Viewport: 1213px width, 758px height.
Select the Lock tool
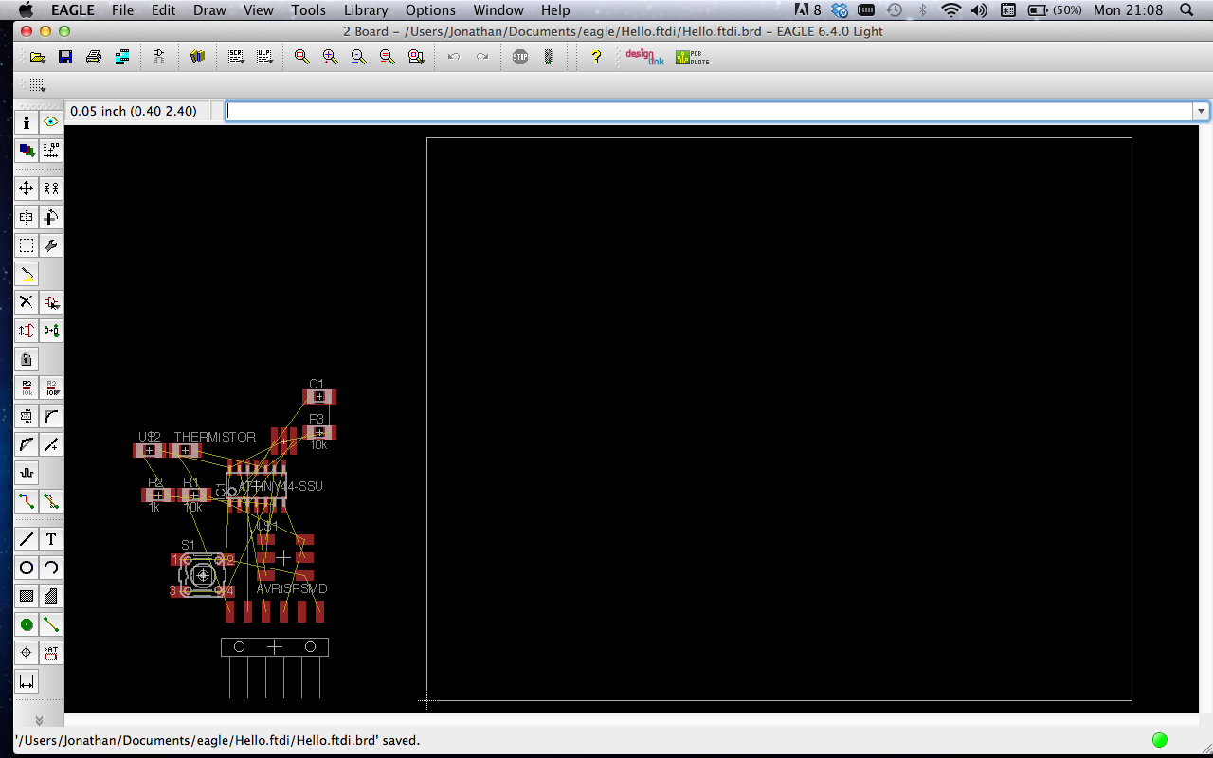click(27, 359)
